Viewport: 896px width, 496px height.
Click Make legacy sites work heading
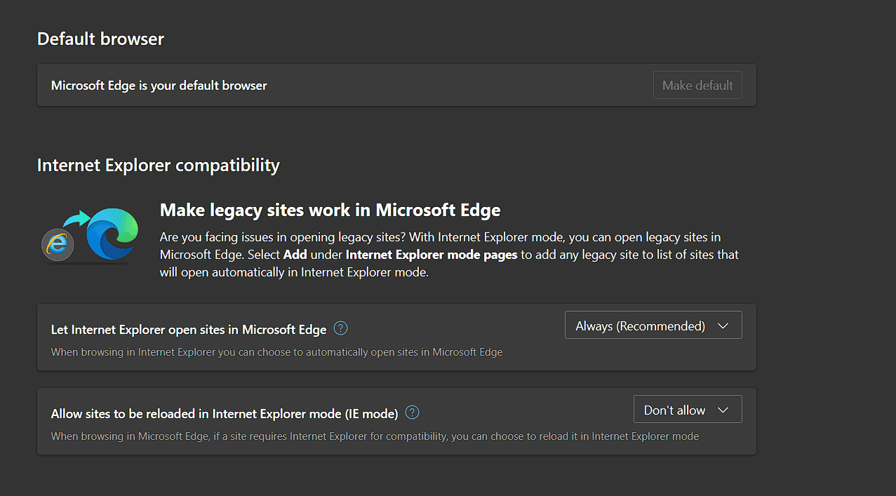(x=330, y=210)
